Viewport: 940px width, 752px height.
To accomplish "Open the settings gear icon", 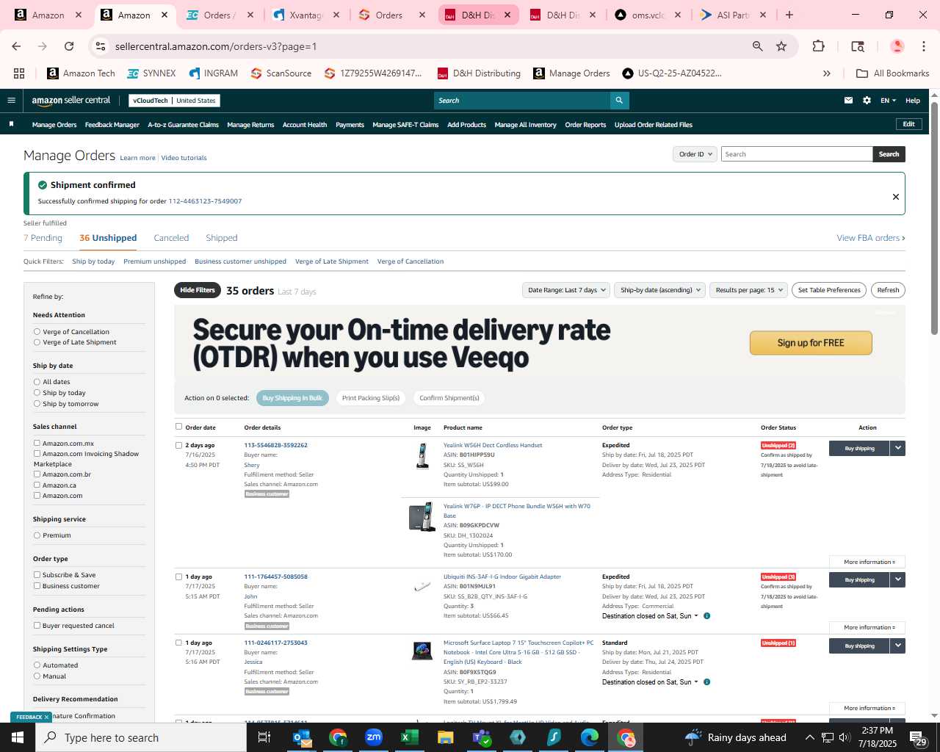I will tap(867, 101).
